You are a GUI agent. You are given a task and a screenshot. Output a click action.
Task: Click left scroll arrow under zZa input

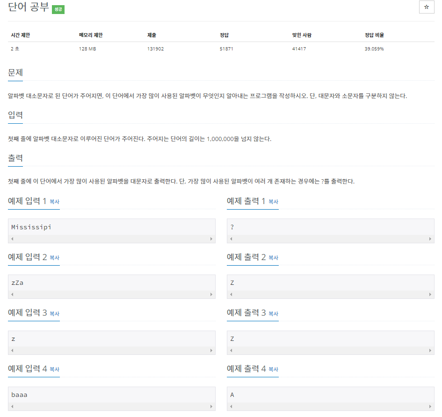tap(12, 295)
